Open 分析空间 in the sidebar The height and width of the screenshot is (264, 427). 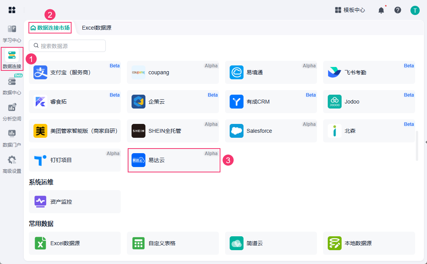coord(12,112)
